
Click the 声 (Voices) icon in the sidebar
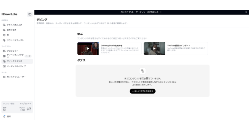pyautogui.click(x=4, y=35)
